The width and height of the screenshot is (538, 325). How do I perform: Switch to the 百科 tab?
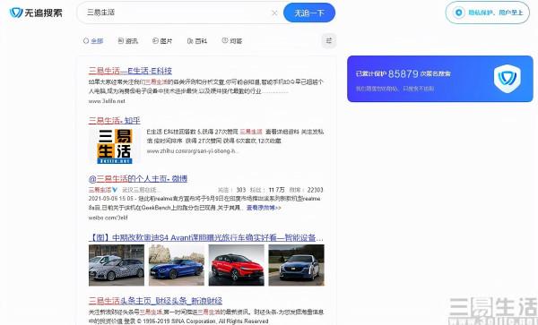[197, 41]
